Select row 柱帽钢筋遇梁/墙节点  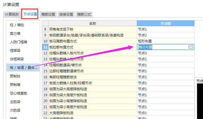pos(93,65)
